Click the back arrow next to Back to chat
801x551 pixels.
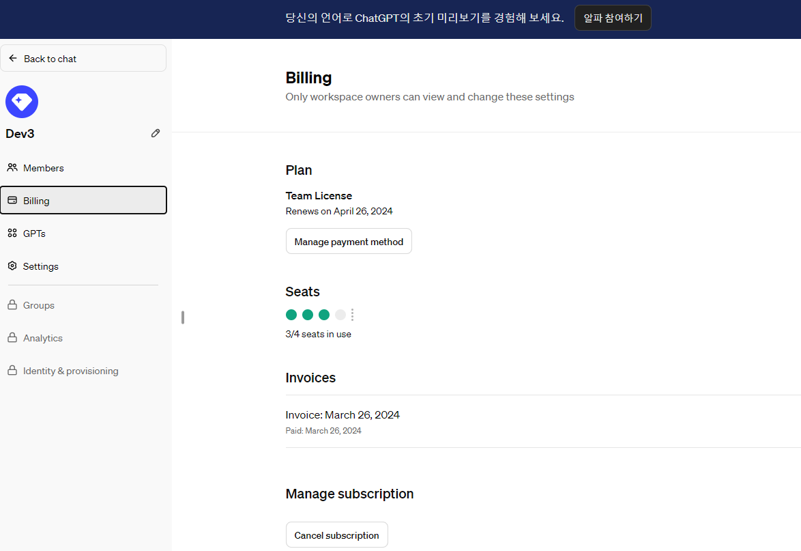point(13,58)
